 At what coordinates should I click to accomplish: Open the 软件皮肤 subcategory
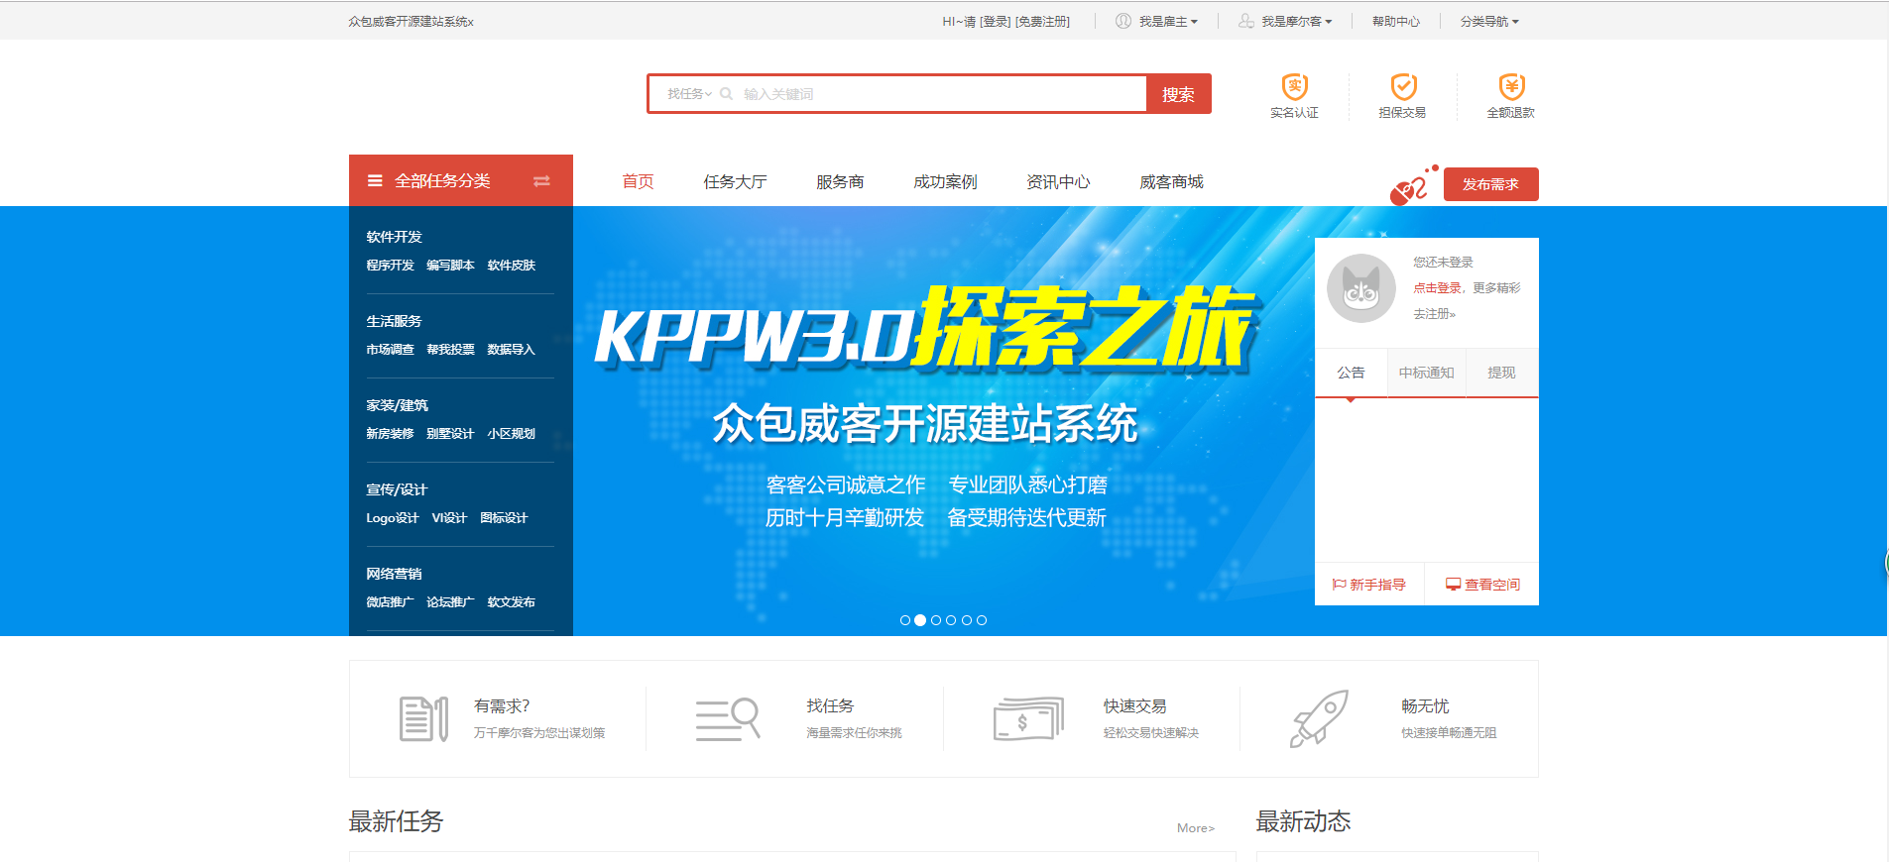[x=512, y=266]
